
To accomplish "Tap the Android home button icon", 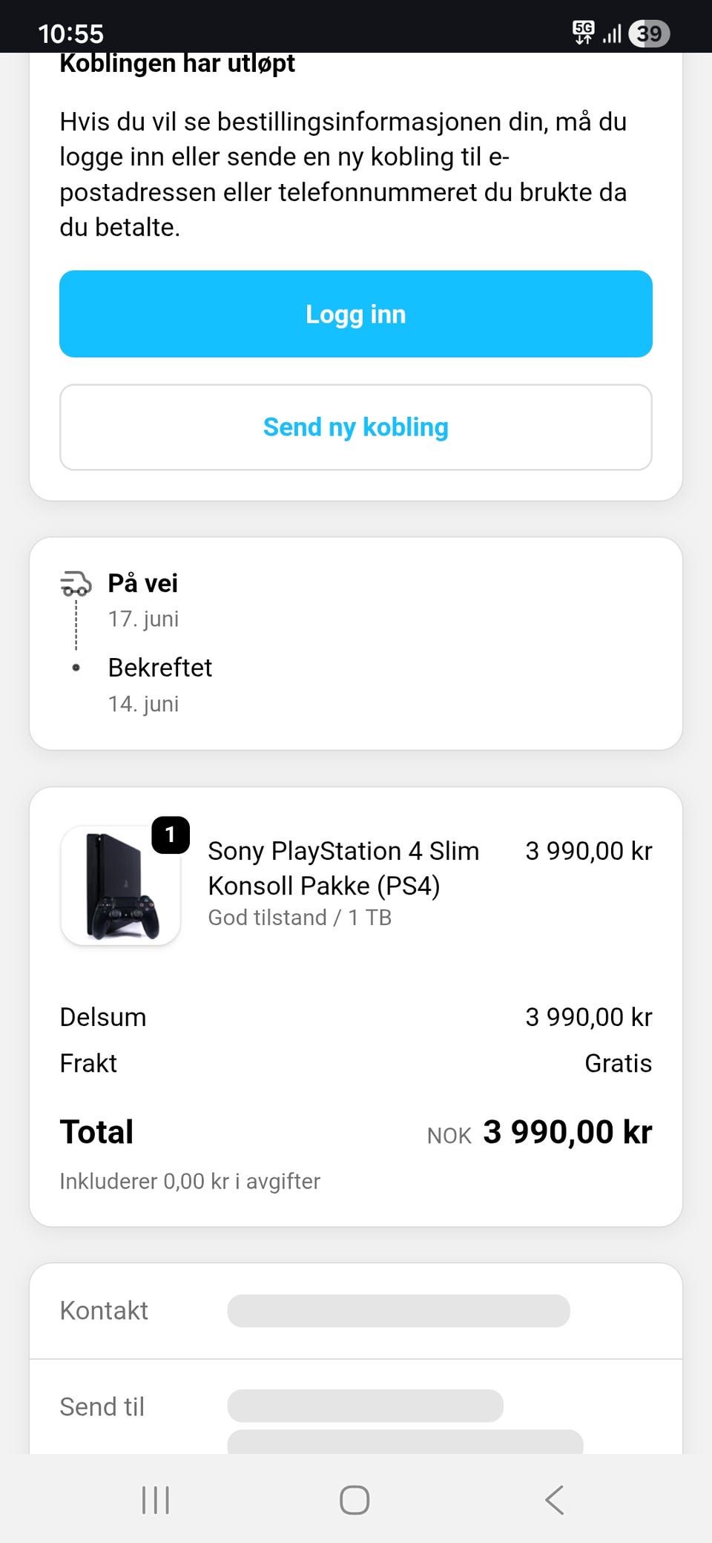I will point(355,1500).
